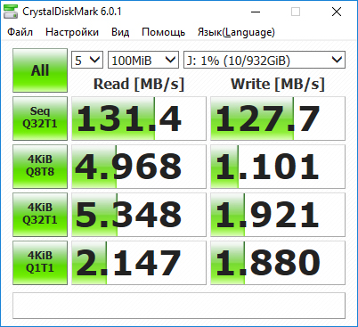Open the Настройки menu

pyautogui.click(x=72, y=32)
